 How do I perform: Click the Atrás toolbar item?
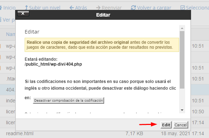pyautogui.click(x=78, y=8)
